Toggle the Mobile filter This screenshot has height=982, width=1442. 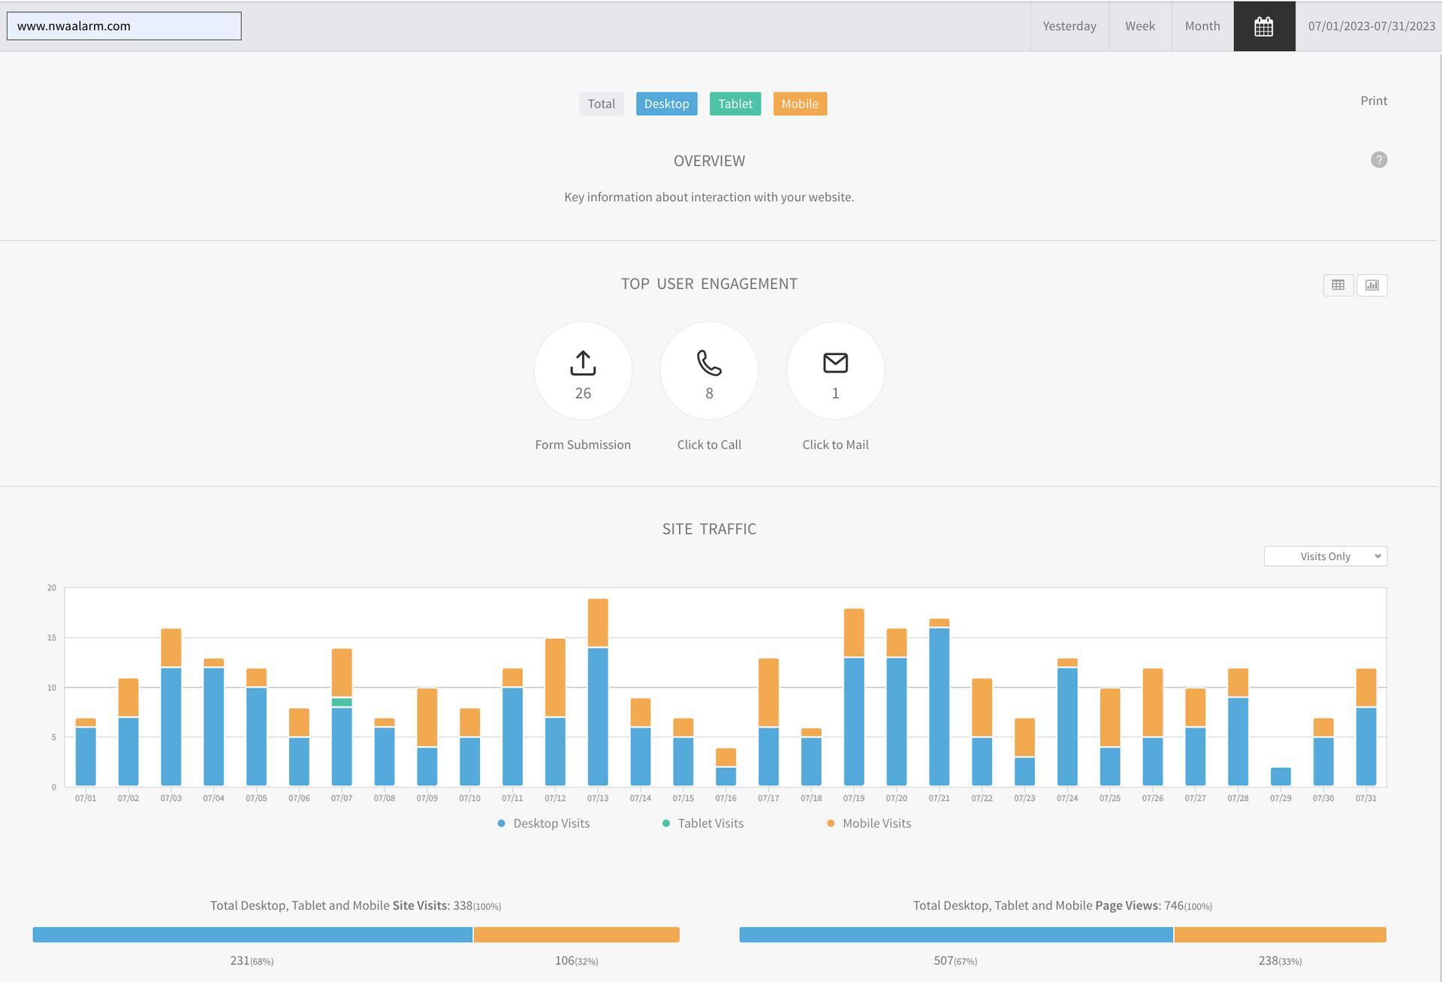point(800,104)
